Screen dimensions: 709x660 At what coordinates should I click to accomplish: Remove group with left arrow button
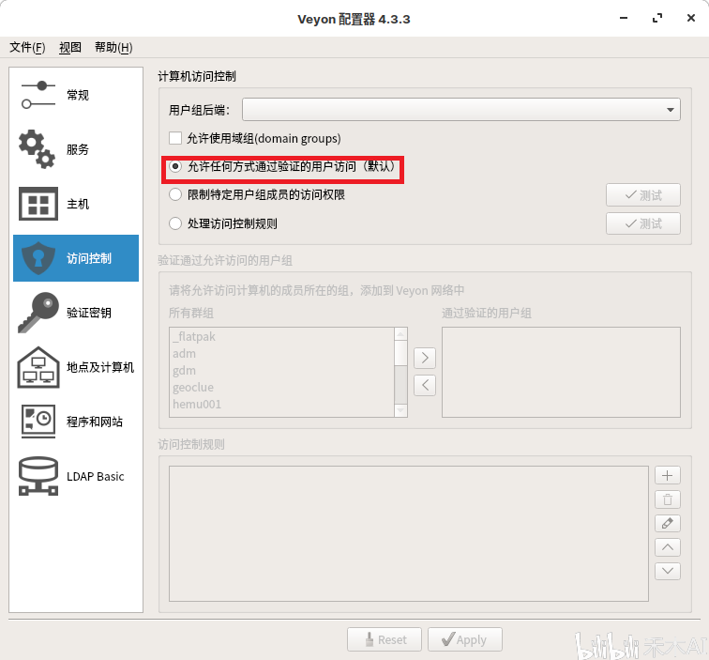(425, 385)
